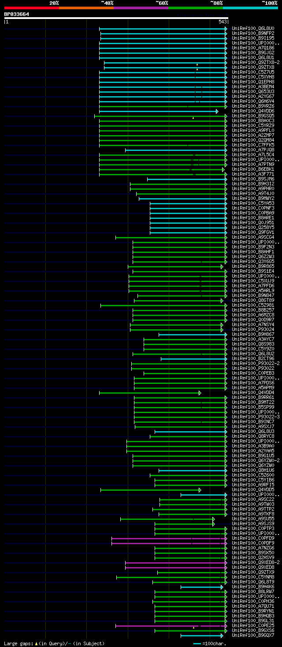Select the UniRef100_Q6L8U3 label
Screen dimensions: 282x647
click(253, 432)
